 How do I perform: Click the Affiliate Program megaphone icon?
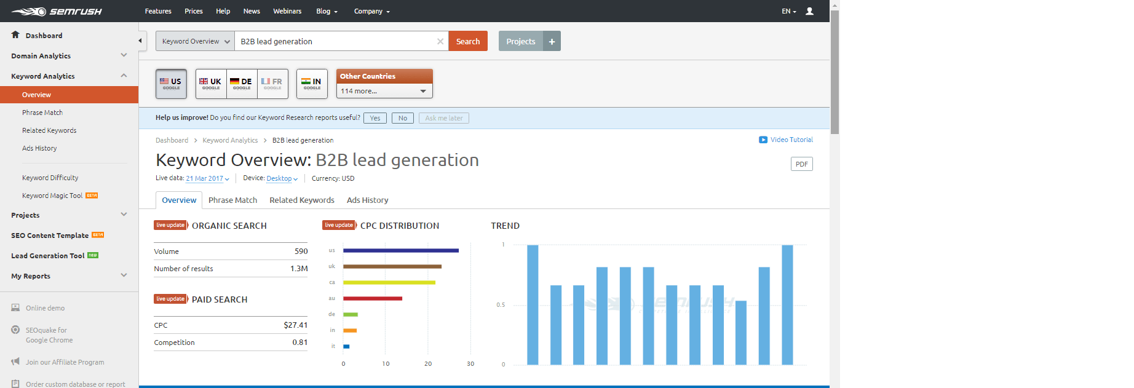tap(15, 362)
